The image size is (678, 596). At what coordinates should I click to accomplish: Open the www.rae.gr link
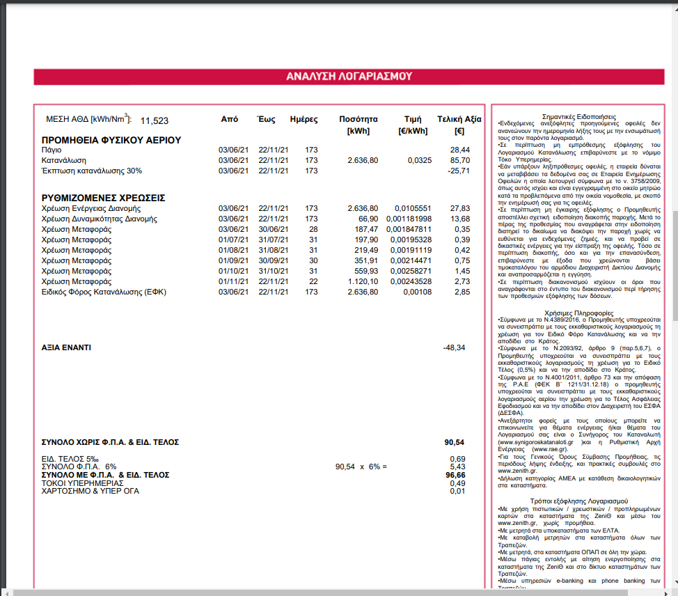[550, 449]
